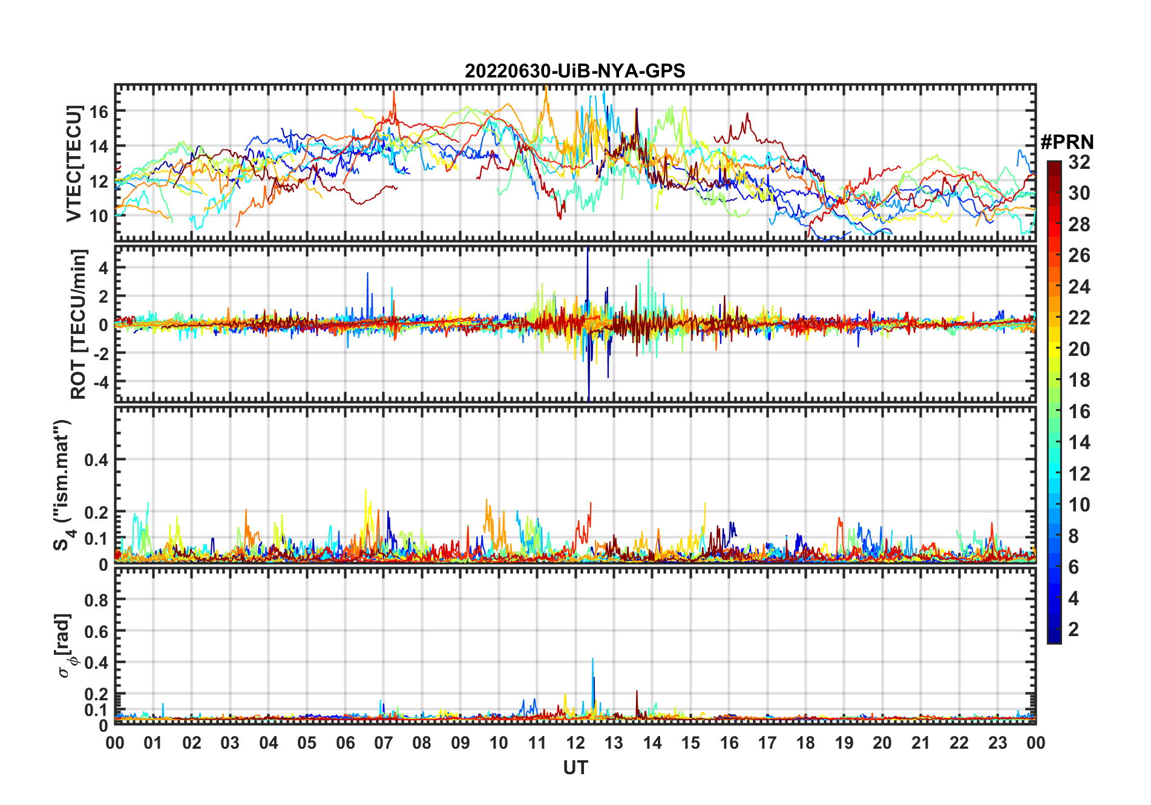Click x-axis tick label 18
The height and width of the screenshot is (805, 1151).
tap(805, 743)
